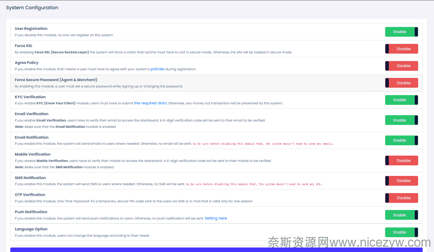This screenshot has height=252, width=434.
Task: Click the Push Notification heading
Action: coord(31,212)
